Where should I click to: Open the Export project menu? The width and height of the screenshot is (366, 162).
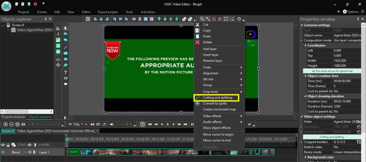coord(108,12)
